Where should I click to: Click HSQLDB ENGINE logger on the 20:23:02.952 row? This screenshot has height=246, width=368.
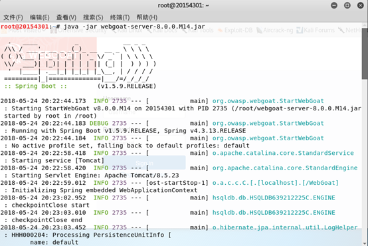pyautogui.click(x=274, y=198)
